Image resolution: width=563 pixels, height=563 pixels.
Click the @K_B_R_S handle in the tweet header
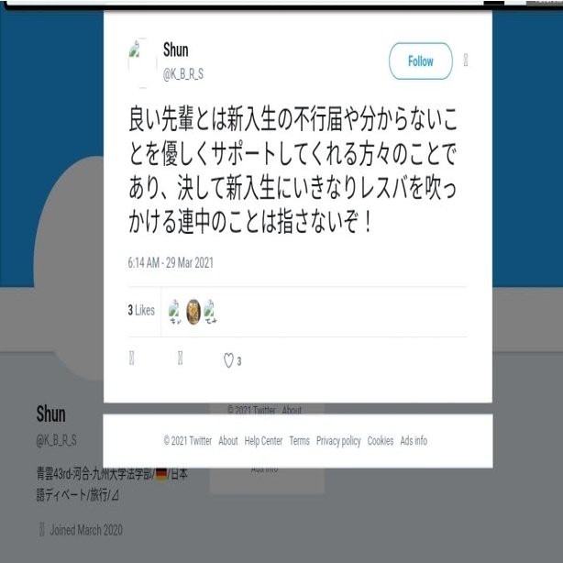click(x=183, y=74)
